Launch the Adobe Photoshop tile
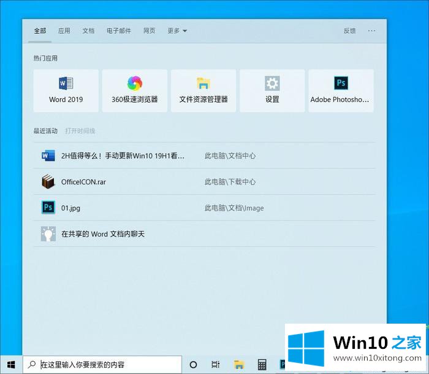Image resolution: width=429 pixels, height=374 pixels. (341, 91)
